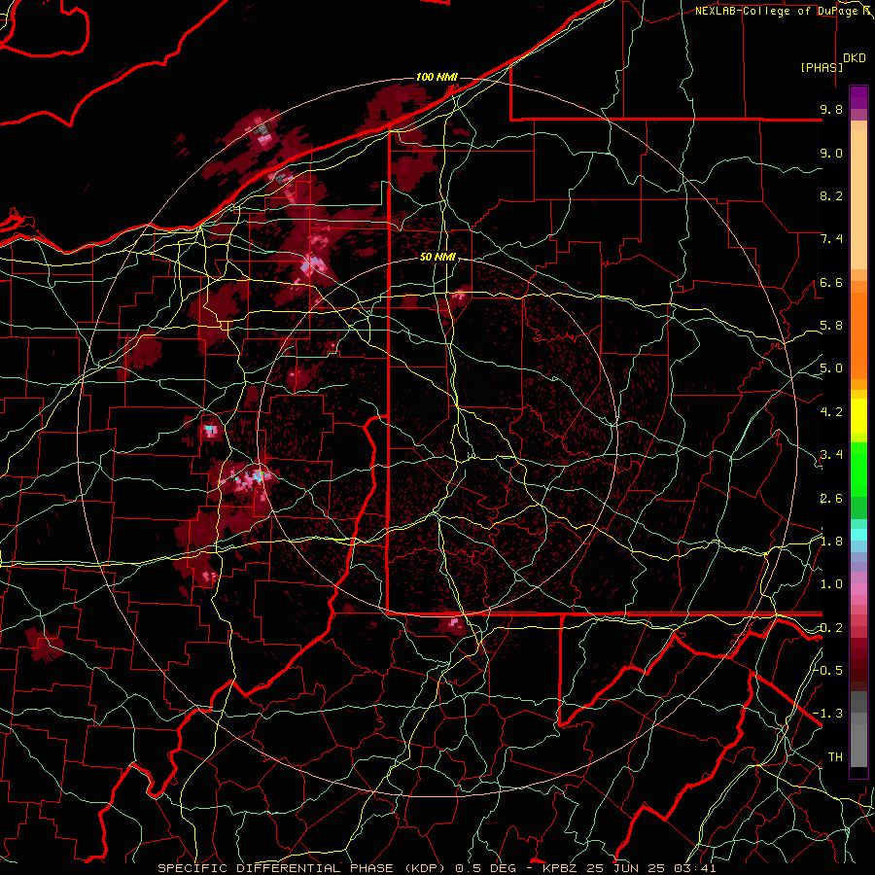Select the 7.4 legend value
875x875 pixels.
tap(831, 239)
